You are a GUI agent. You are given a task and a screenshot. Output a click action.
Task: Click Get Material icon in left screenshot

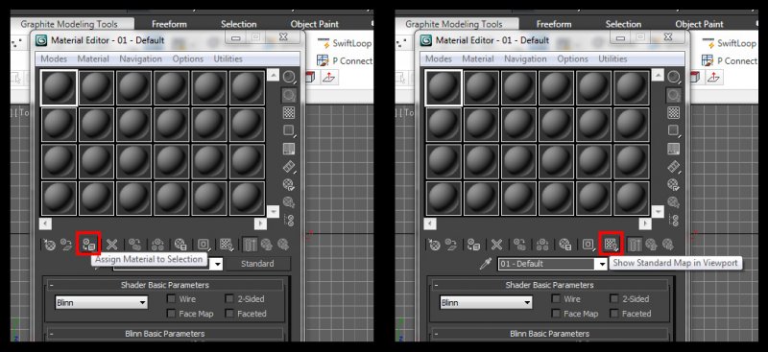pos(50,245)
